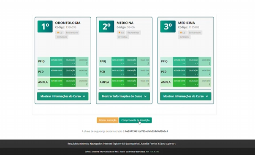The image size is (255, 155).
Task: Click AMPLA row label in 2º option card
Action: coord(104,82)
